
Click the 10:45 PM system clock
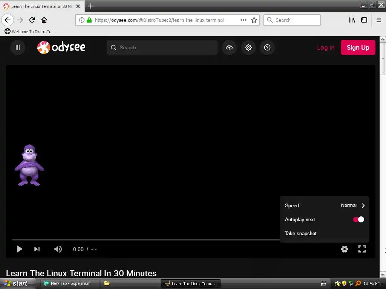pos(372,283)
